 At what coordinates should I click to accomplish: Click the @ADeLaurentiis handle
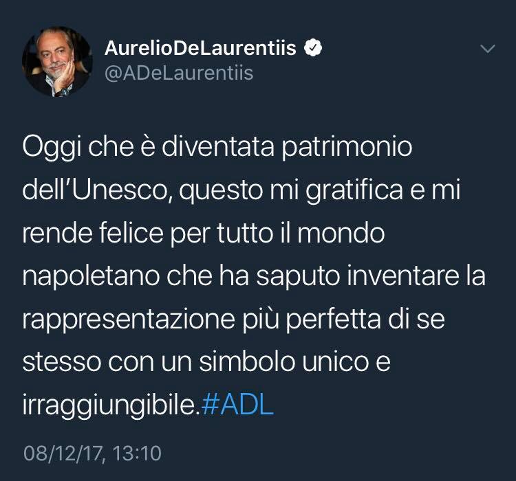click(x=179, y=73)
